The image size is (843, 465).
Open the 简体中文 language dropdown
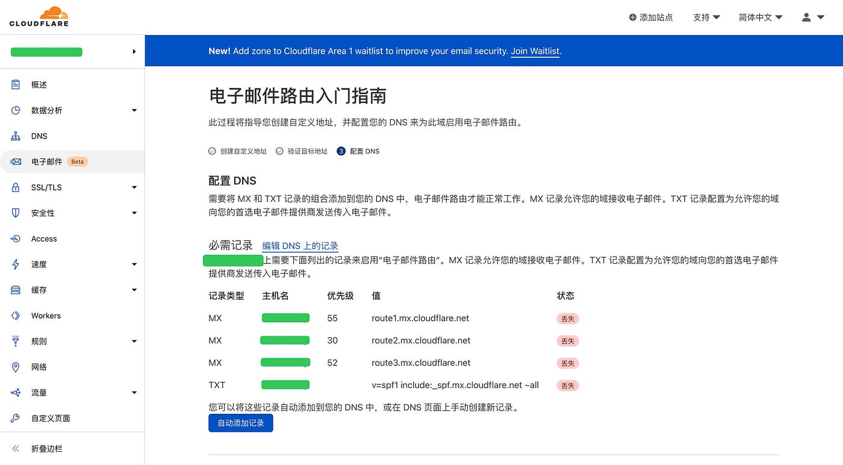point(761,17)
